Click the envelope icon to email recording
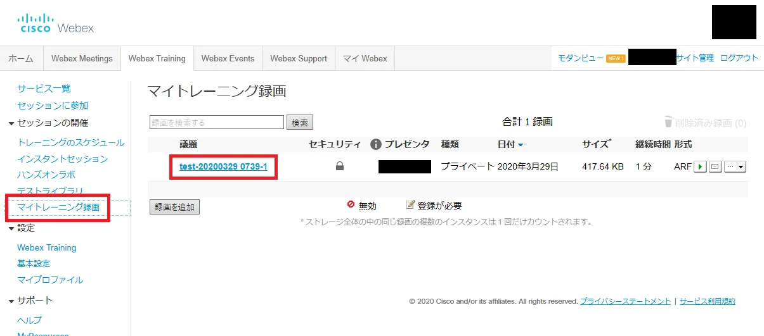 [715, 167]
